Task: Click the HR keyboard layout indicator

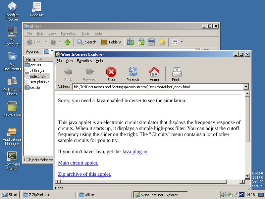Action: click(x=241, y=195)
